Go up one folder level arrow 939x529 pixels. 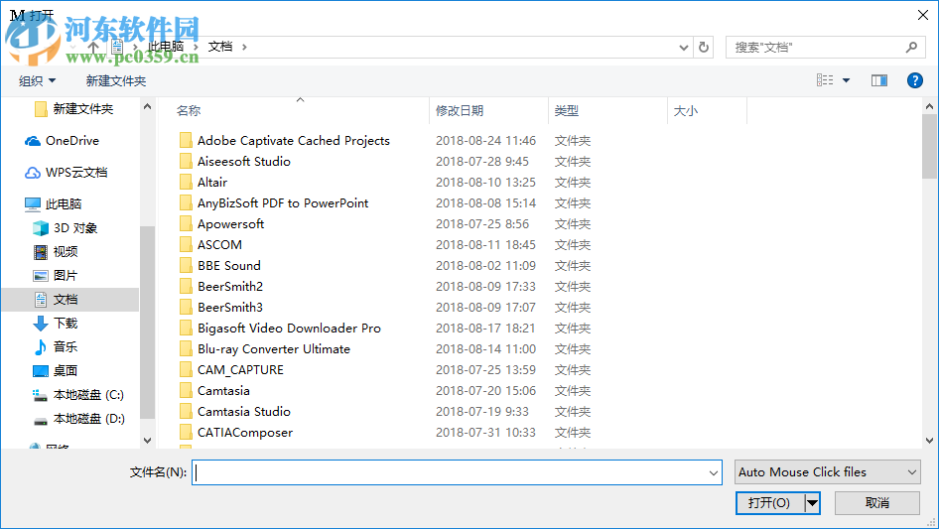[x=93, y=47]
